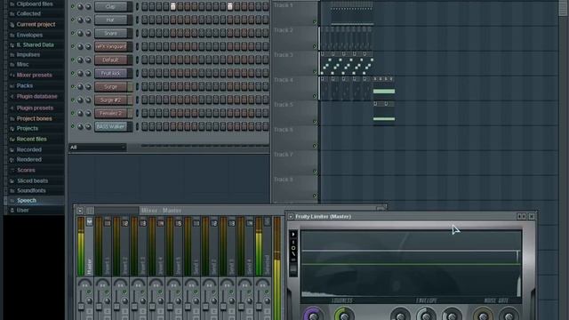This screenshot has height=320, width=569.
Task: Click the second icon in the Mixer title bar
Action: coord(90,211)
